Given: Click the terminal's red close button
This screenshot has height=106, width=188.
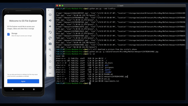Looking at the screenshot, I should pyautogui.click(x=57, y=6).
